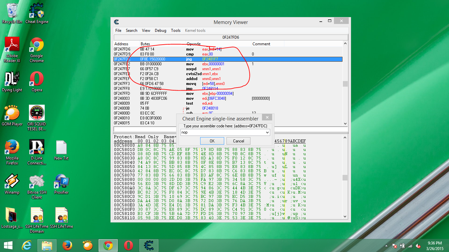Select disassembly row 0F247FE7 xorpd
The width and height of the screenshot is (449, 252).
click(228, 69)
